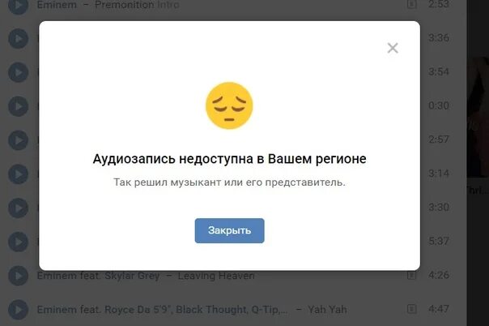Open lyrics icon beside Yah Yah
The width and height of the screenshot is (489, 326).
tap(411, 309)
